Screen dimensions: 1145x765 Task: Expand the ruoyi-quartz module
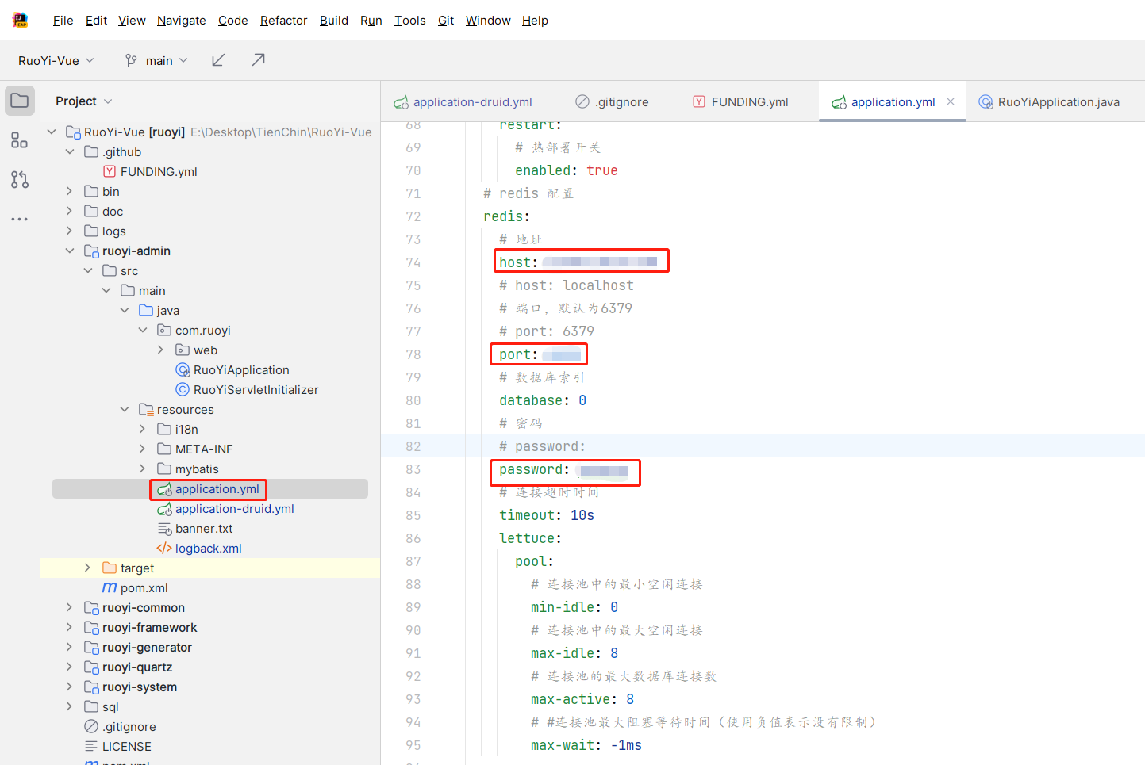(x=70, y=667)
